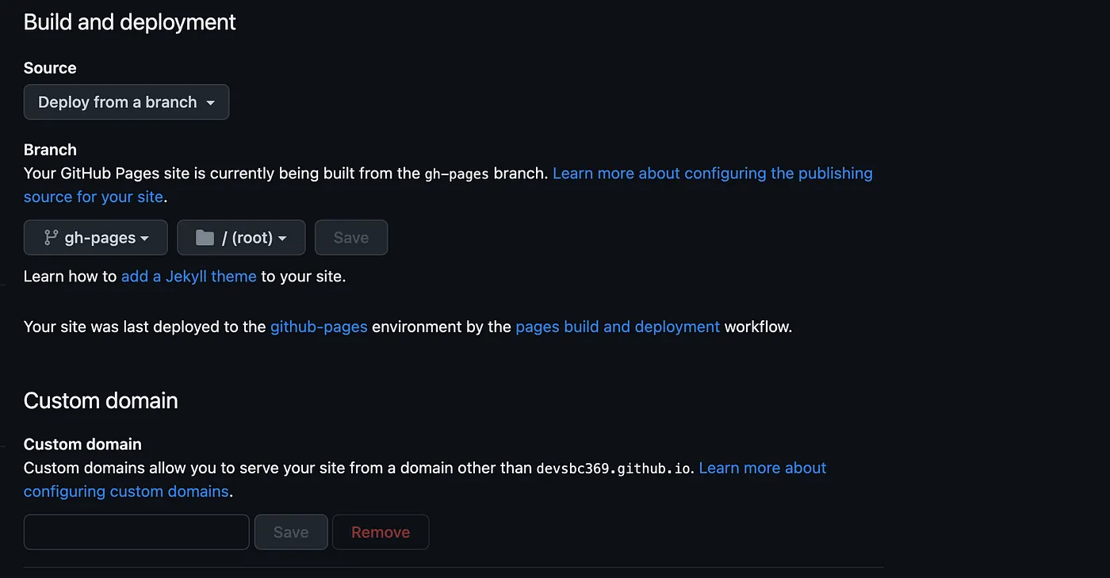Screen dimensions: 1110x578
Task: Click the folder icon on root selector
Action: [205, 238]
